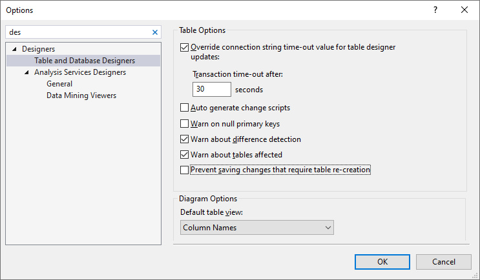Close the Options dialog window
The height and width of the screenshot is (280, 480).
click(464, 10)
